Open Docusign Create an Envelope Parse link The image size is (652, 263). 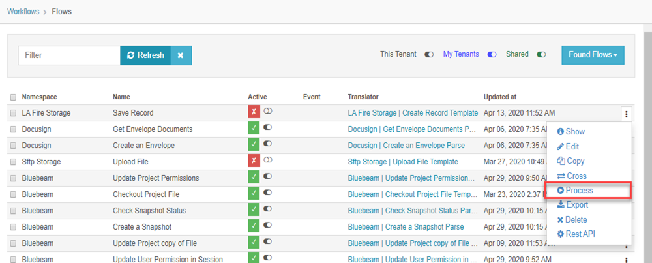pos(406,146)
